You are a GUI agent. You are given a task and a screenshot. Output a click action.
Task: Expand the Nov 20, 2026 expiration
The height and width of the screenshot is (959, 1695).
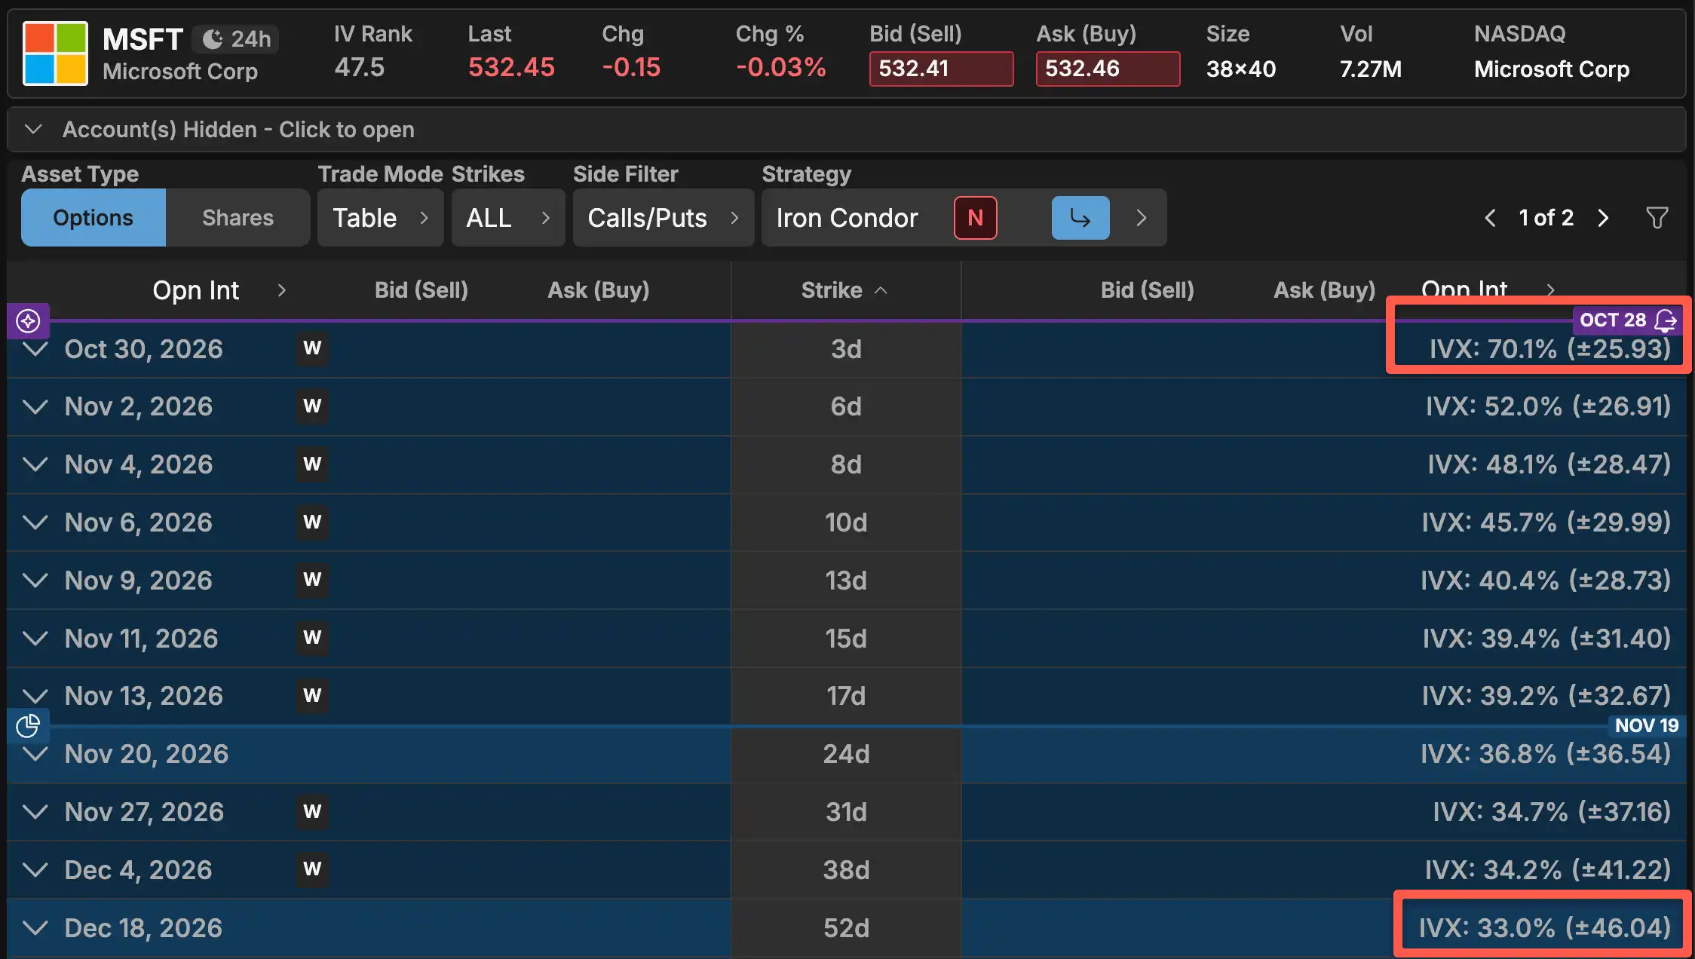pyautogui.click(x=35, y=754)
